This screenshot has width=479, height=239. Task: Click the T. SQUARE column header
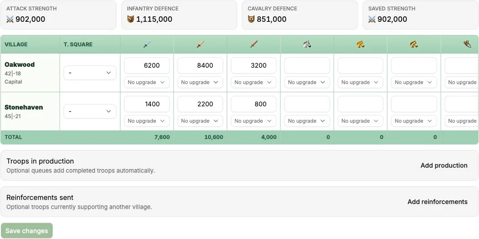78,44
